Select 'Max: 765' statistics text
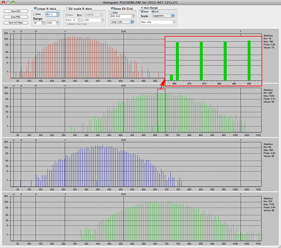This screenshot has height=248, width=281. click(x=268, y=150)
